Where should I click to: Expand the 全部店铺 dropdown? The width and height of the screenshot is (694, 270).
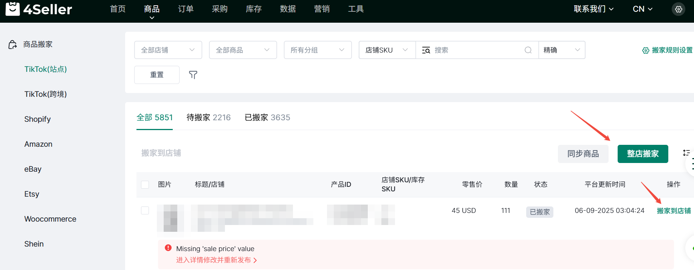[x=168, y=50]
